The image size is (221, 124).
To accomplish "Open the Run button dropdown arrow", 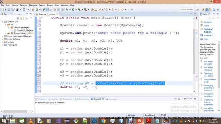I will tap(76, 10).
